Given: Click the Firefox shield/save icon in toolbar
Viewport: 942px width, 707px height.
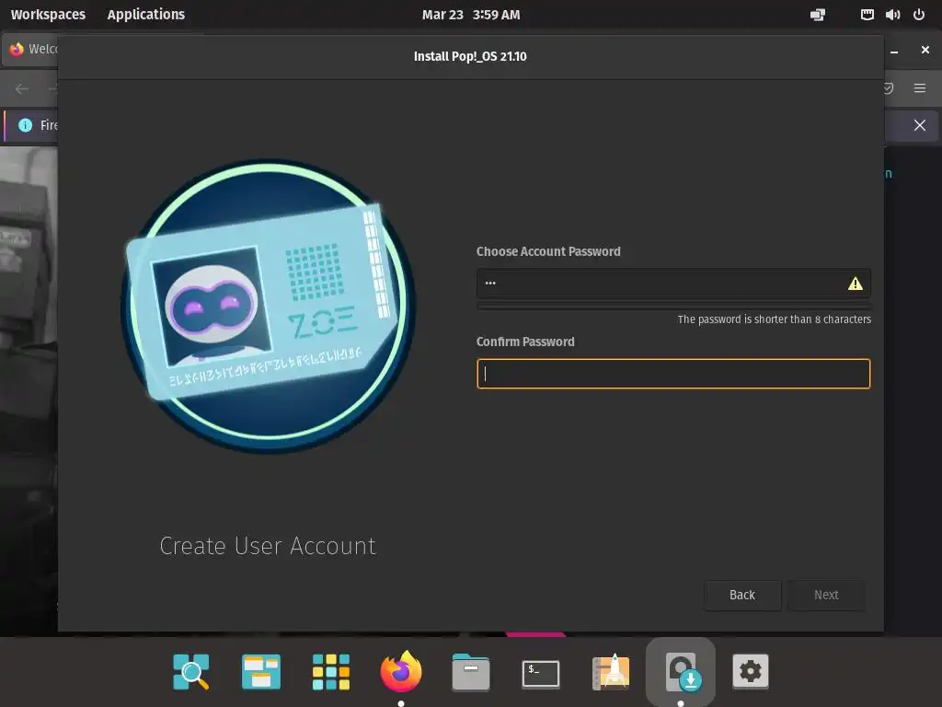Looking at the screenshot, I should (x=889, y=88).
